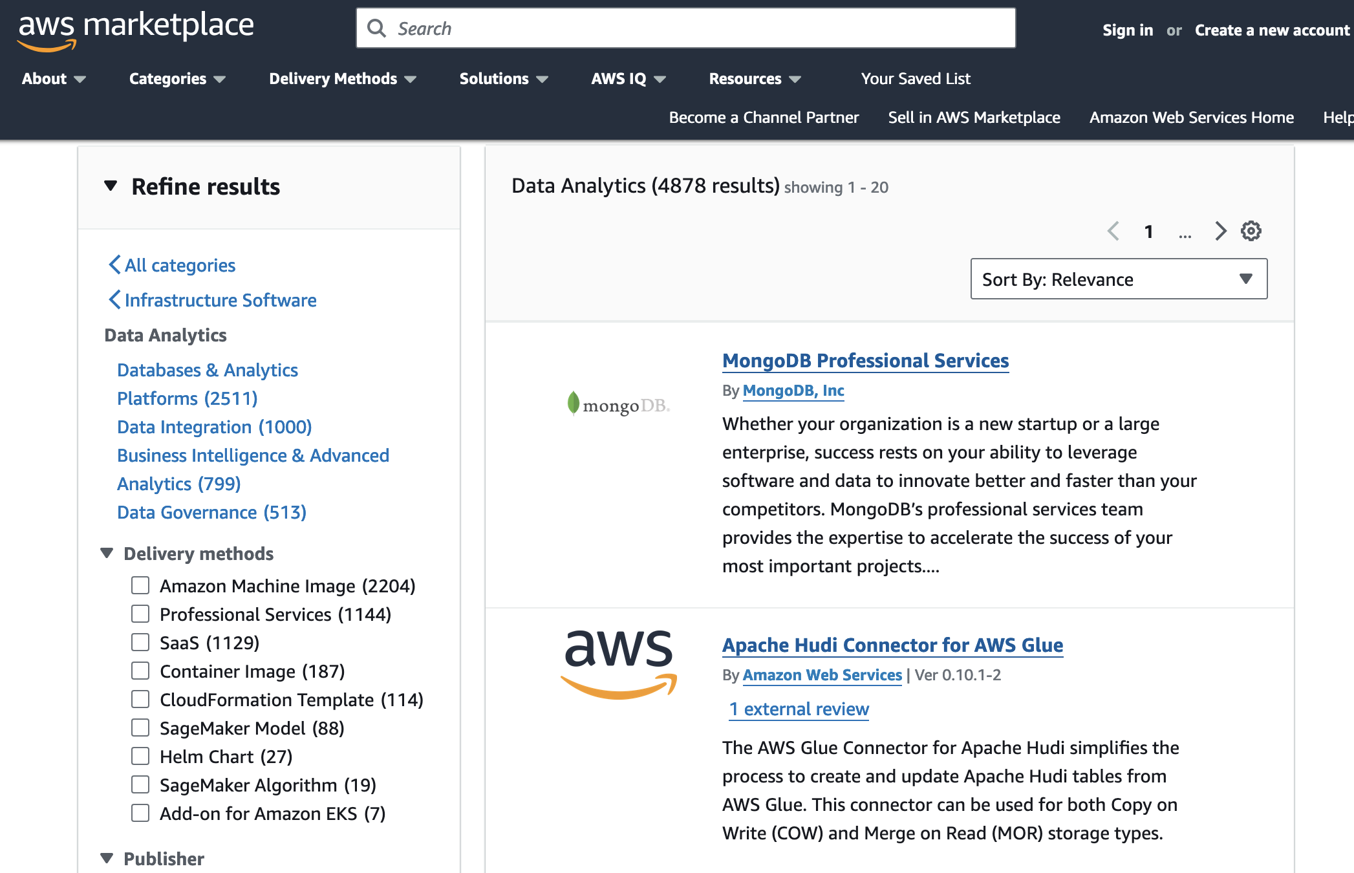Click the Sign in link
Image resolution: width=1354 pixels, height=873 pixels.
pos(1127,30)
